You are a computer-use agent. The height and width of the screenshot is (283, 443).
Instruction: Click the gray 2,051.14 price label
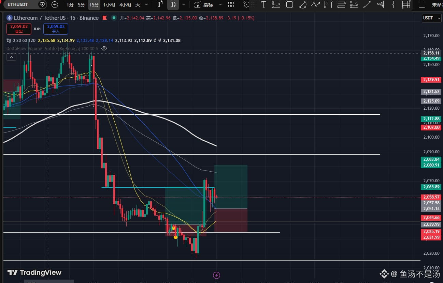coord(431,209)
